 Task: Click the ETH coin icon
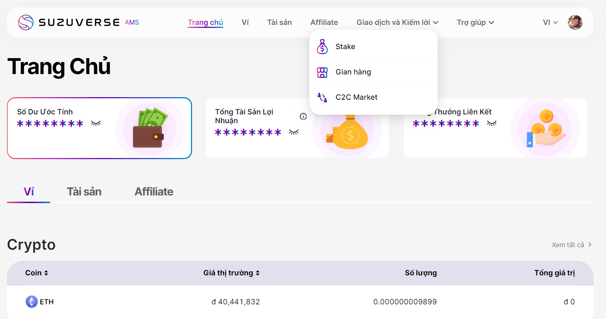click(32, 302)
